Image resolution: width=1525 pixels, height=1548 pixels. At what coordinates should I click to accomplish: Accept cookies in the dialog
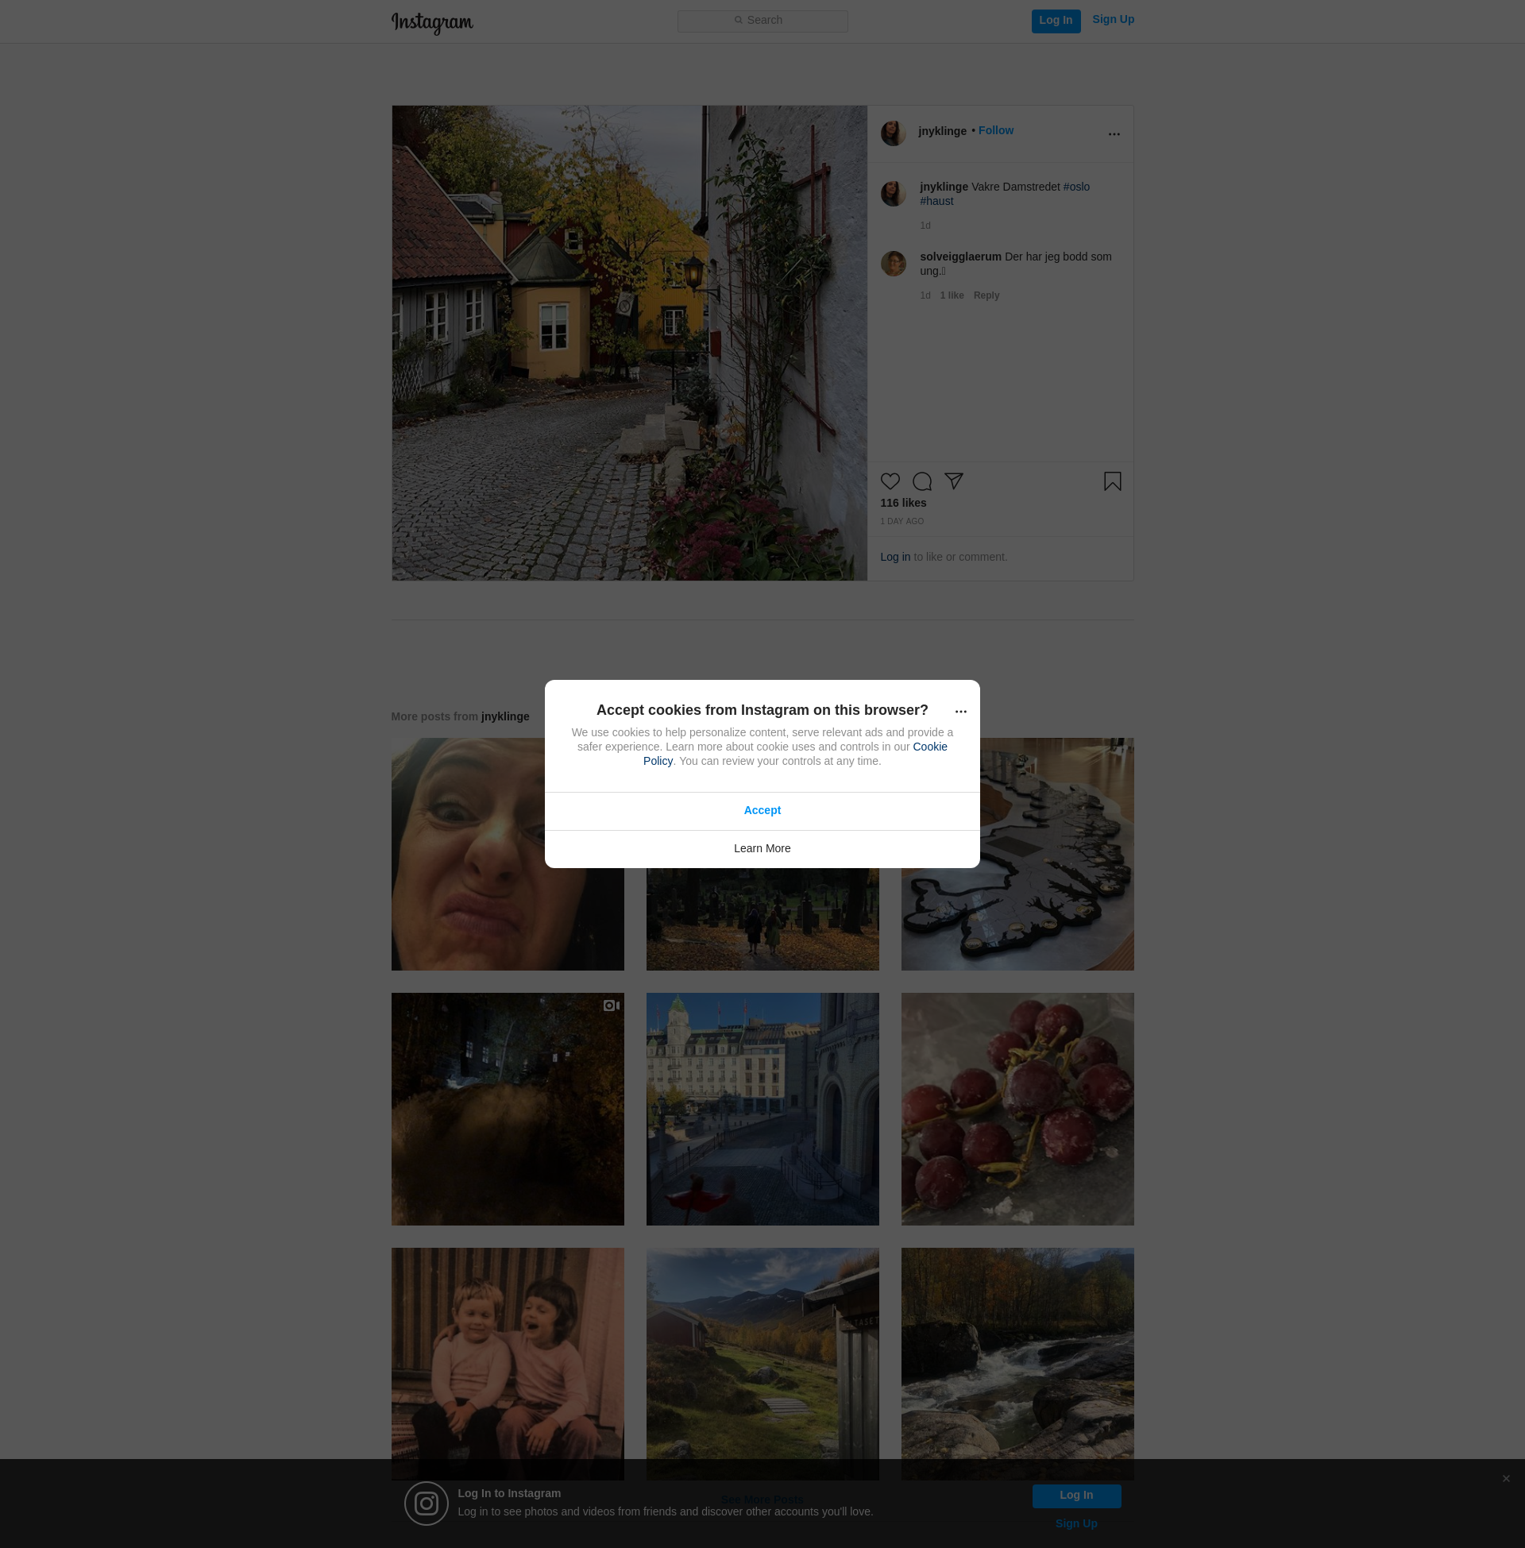(x=762, y=811)
